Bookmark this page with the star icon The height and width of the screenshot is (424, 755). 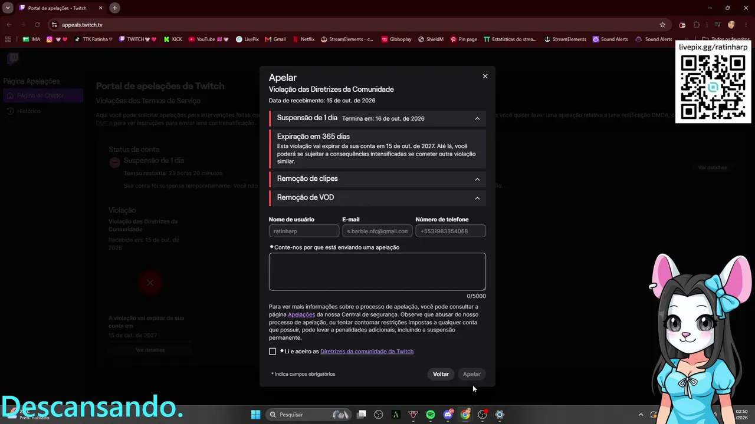tap(662, 25)
